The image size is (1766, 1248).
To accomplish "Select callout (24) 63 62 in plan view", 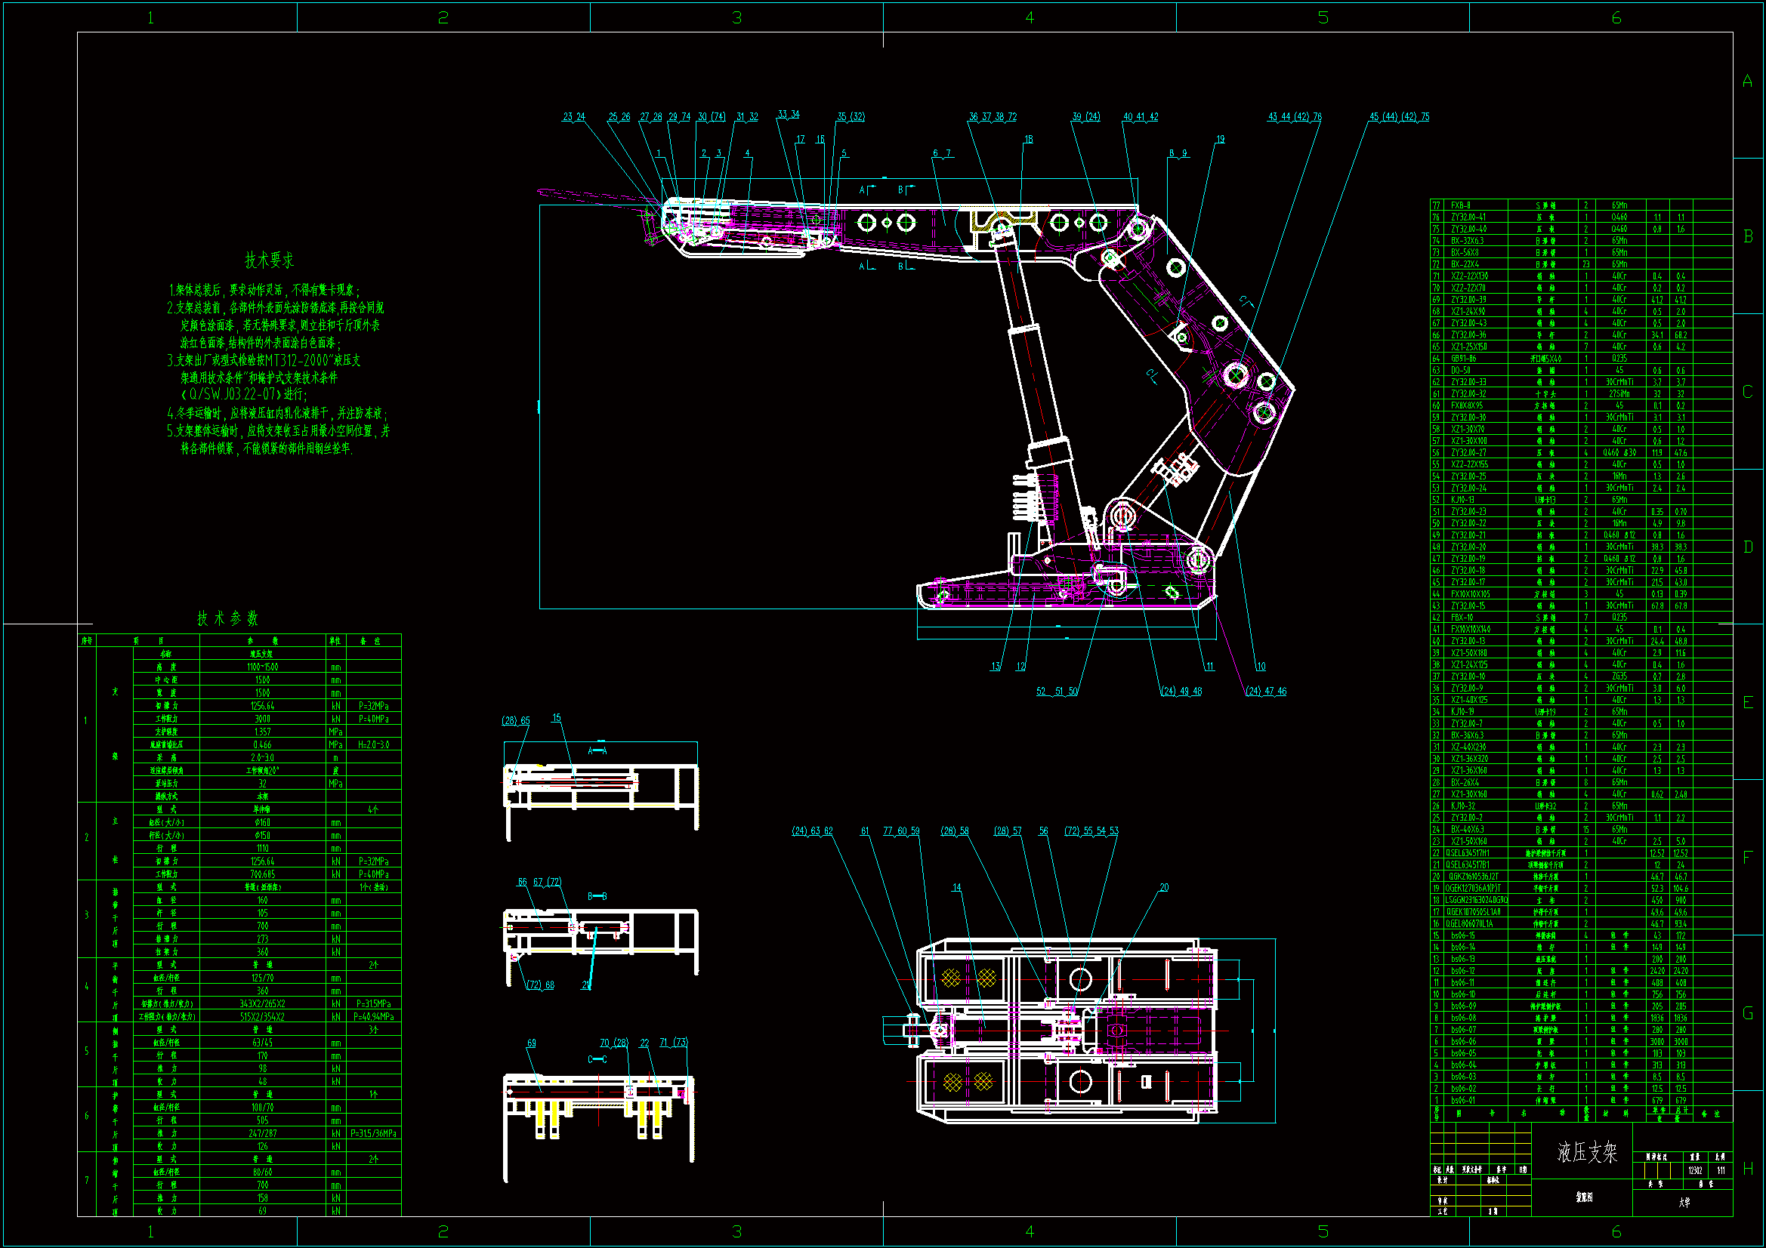I will [812, 831].
